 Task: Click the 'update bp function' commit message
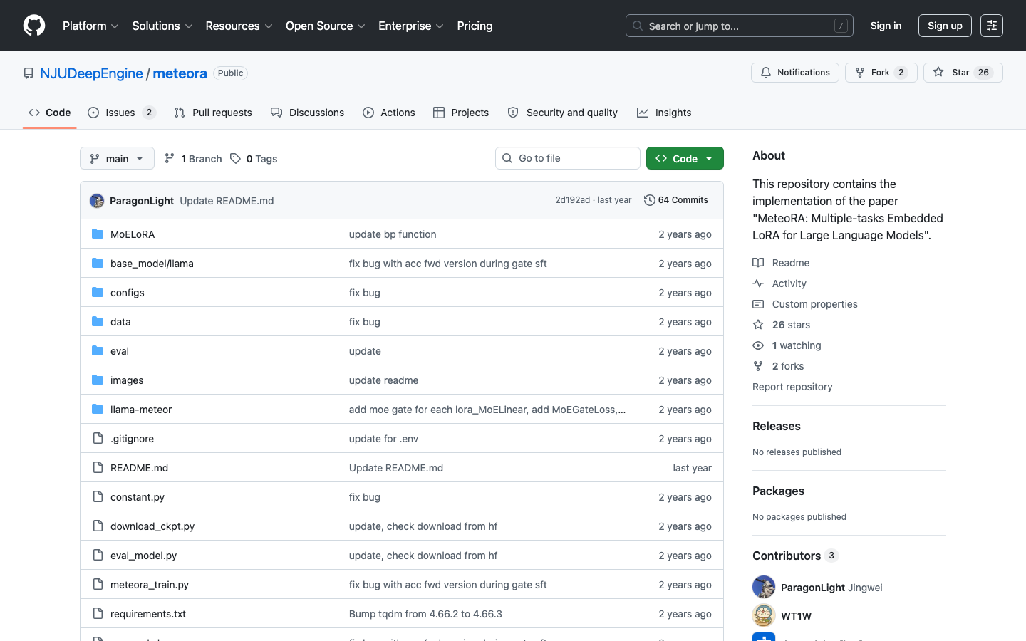(x=393, y=234)
